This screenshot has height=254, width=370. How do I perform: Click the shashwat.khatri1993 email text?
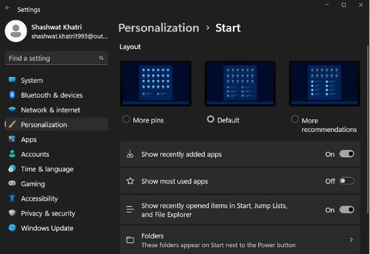(69, 36)
